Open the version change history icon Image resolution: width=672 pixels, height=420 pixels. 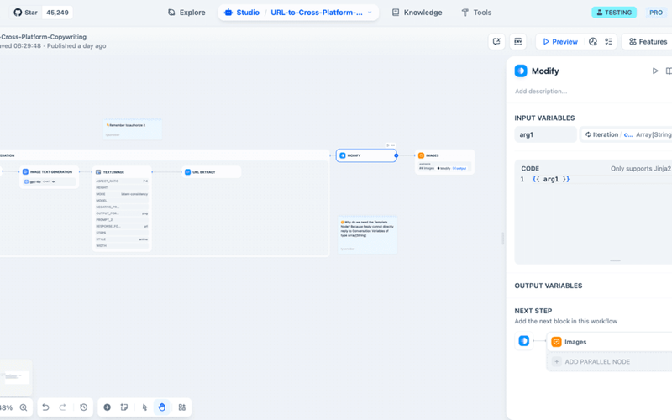coord(83,407)
